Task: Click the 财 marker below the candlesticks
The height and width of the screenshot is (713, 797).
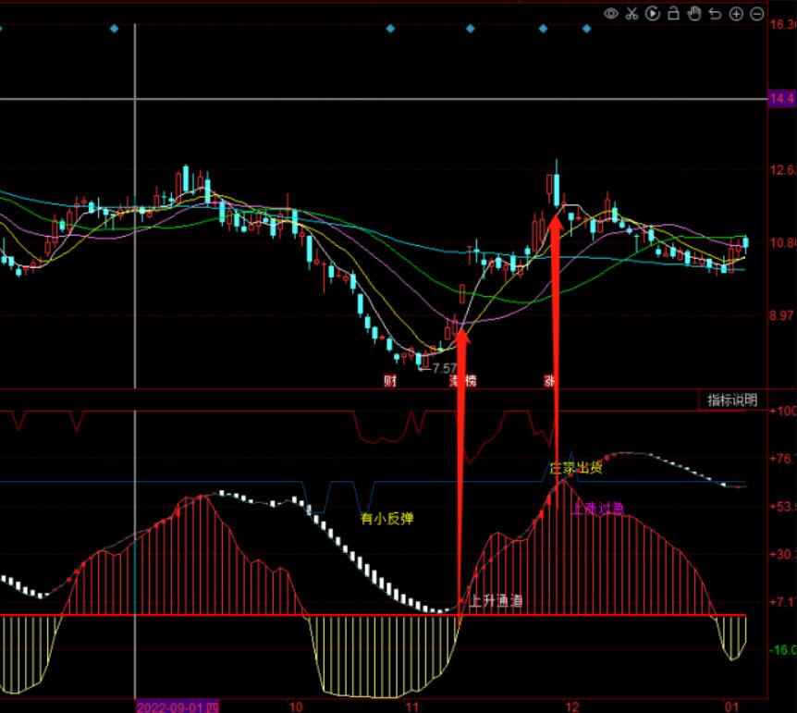Action: [390, 380]
